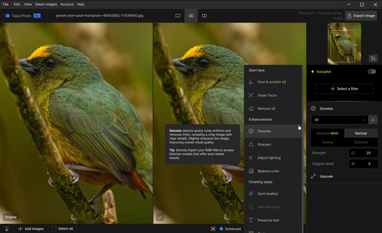This screenshot has height=233, width=382.
Task: Click Remove v2 filter icon
Action: pyautogui.click(x=251, y=108)
